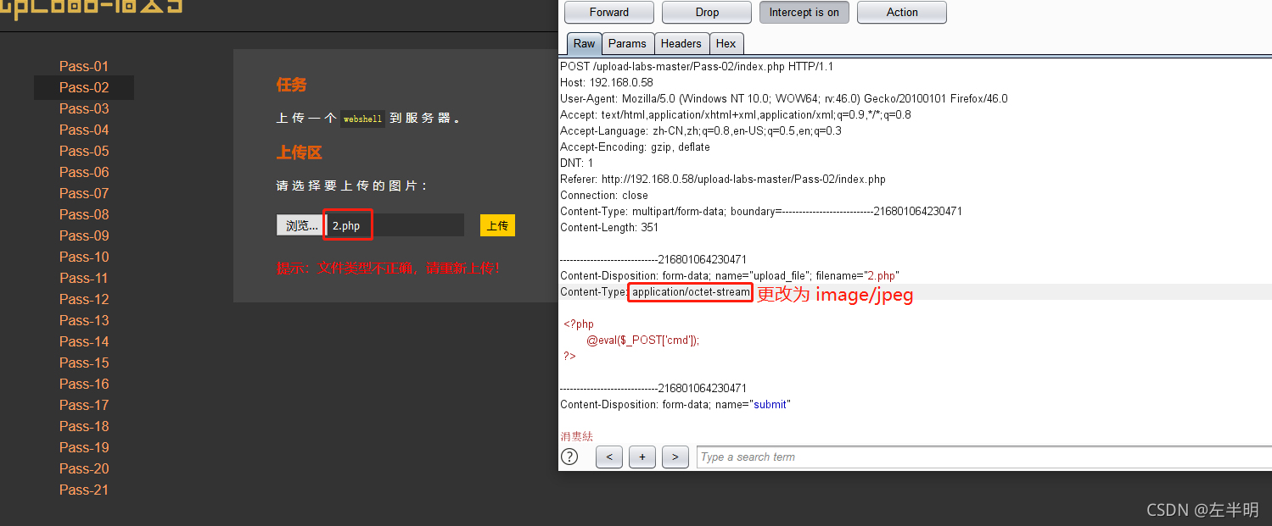This screenshot has width=1272, height=526.
Task: Open Pass-03 in the sidebar
Action: (84, 108)
